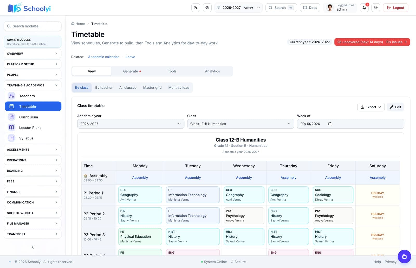416x268 pixels.
Task: Click the Logout button
Action: pos(395,8)
